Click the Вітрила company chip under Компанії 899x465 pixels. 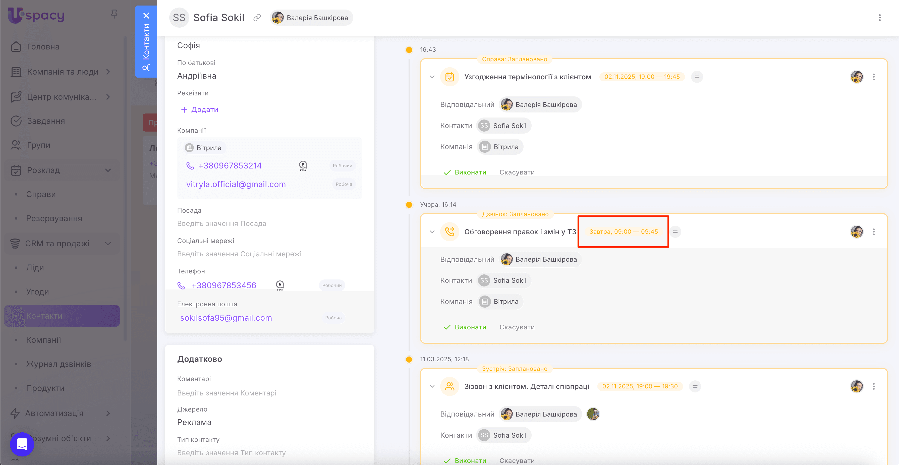pyautogui.click(x=205, y=148)
